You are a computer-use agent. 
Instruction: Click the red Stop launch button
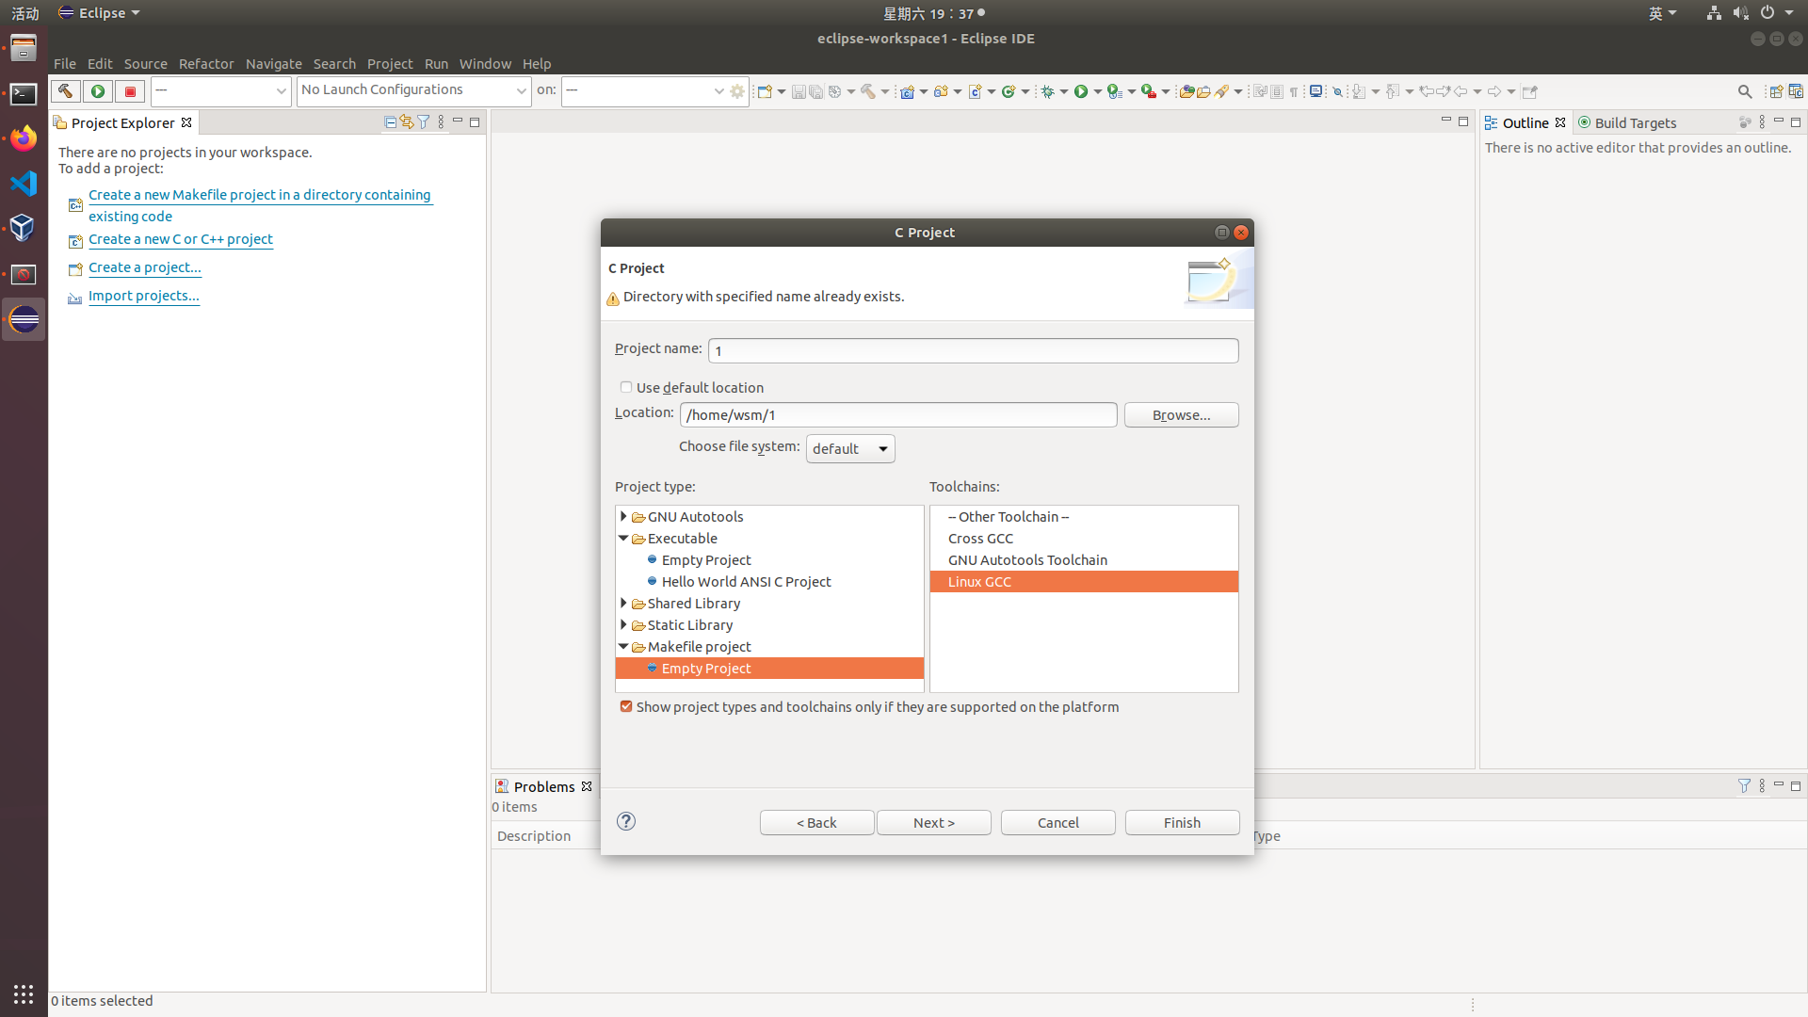tap(130, 91)
